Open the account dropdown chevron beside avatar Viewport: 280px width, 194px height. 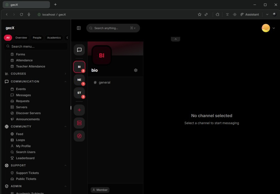point(273,28)
